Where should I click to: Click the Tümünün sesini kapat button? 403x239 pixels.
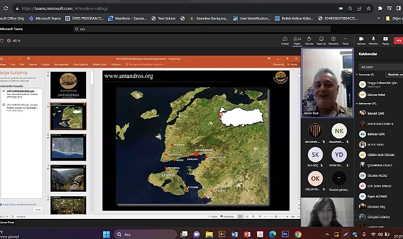pos(394,74)
